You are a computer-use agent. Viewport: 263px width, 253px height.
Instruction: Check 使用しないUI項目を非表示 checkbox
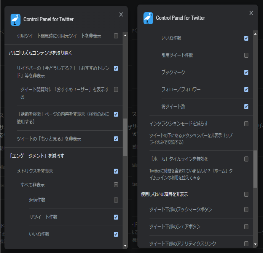point(246,194)
